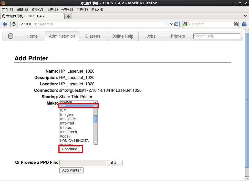Click the site identity icon in address bar
Viewport: 249px width, 181px height.
14,24
